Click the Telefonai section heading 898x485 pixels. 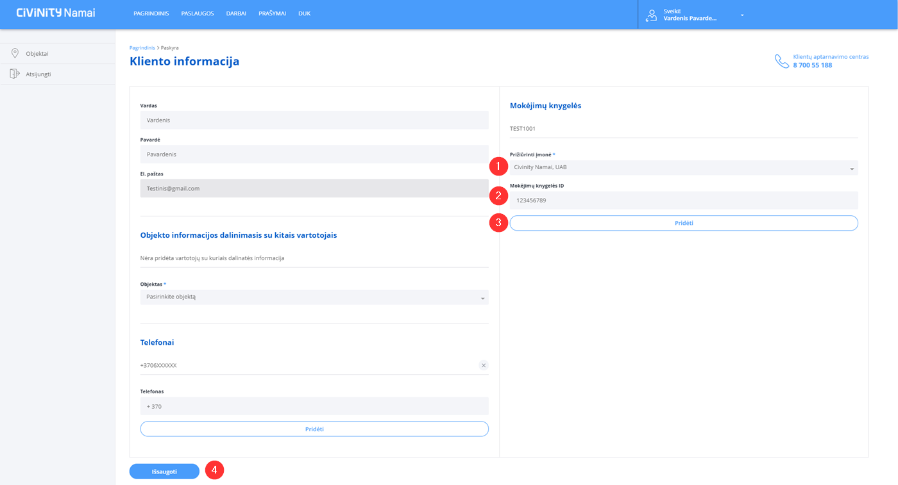(x=157, y=342)
